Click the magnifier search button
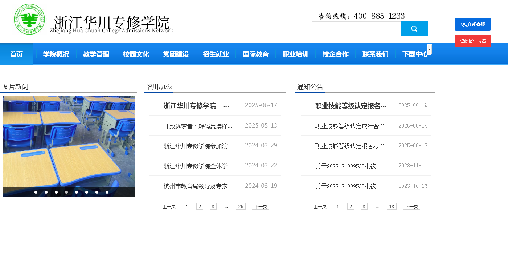 pyautogui.click(x=414, y=29)
